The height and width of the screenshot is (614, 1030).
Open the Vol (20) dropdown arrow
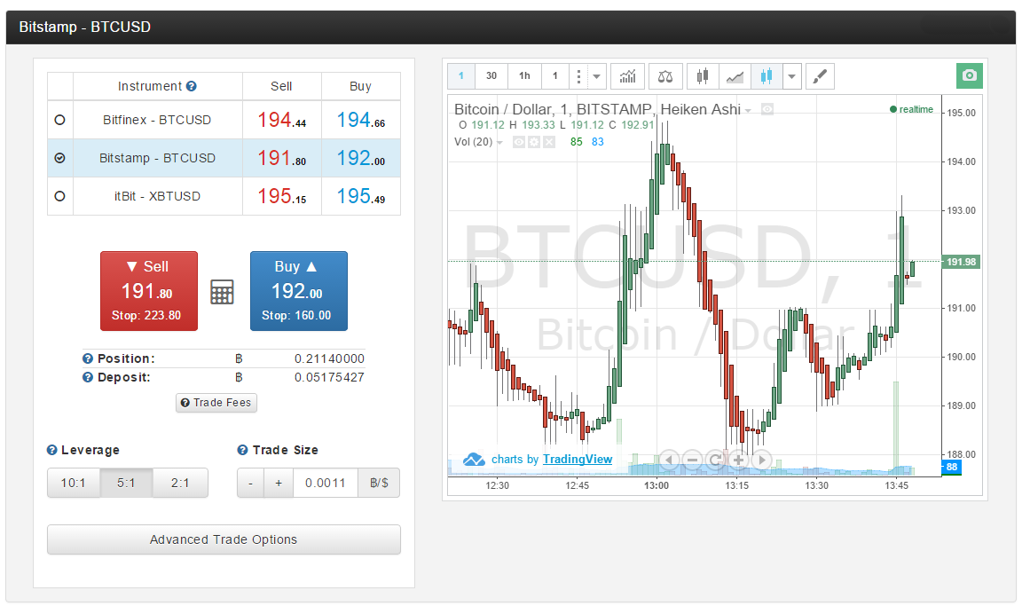point(499,143)
